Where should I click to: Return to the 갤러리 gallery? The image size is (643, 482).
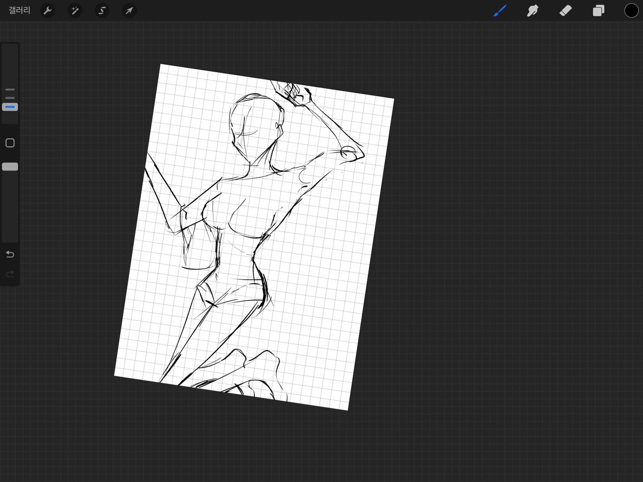coord(20,10)
